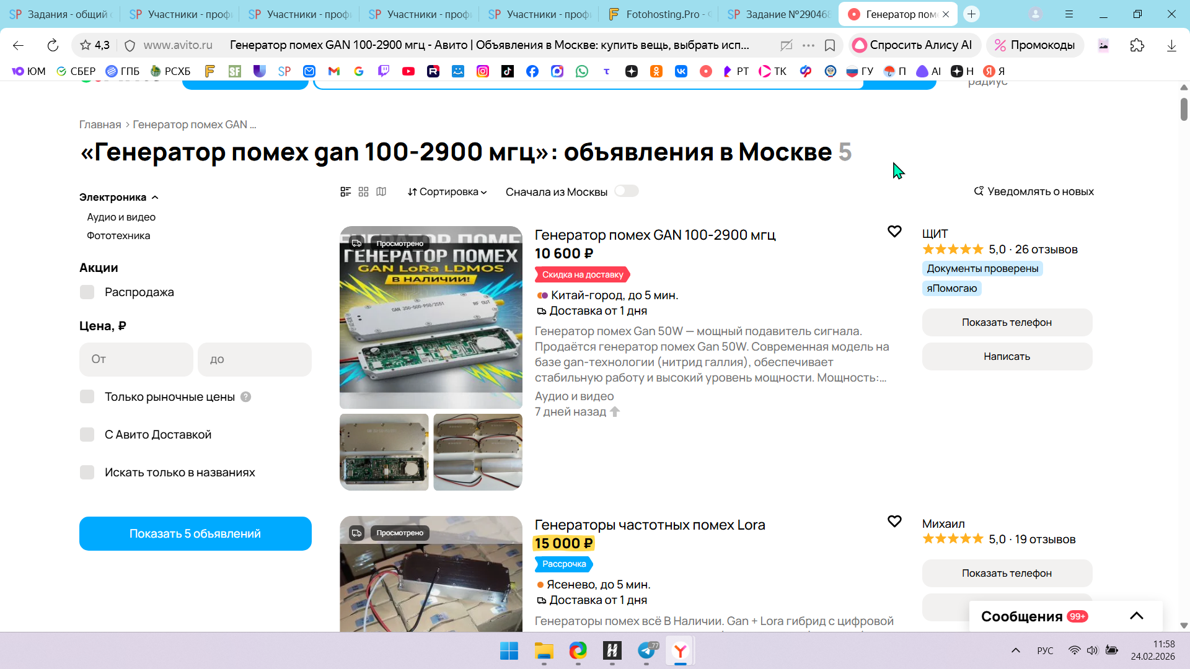Open the 'Сортировка' dropdown
This screenshot has width=1190, height=669.
coord(447,192)
